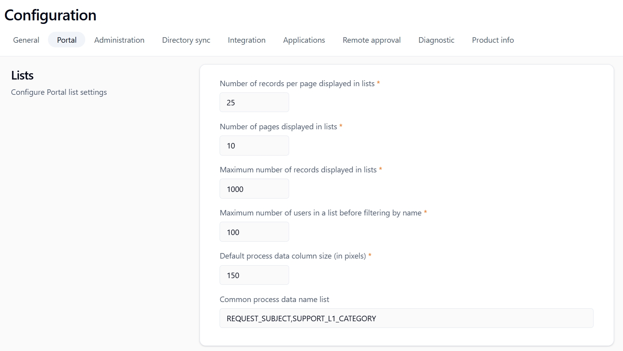Focus the Common process data name list field

point(406,318)
